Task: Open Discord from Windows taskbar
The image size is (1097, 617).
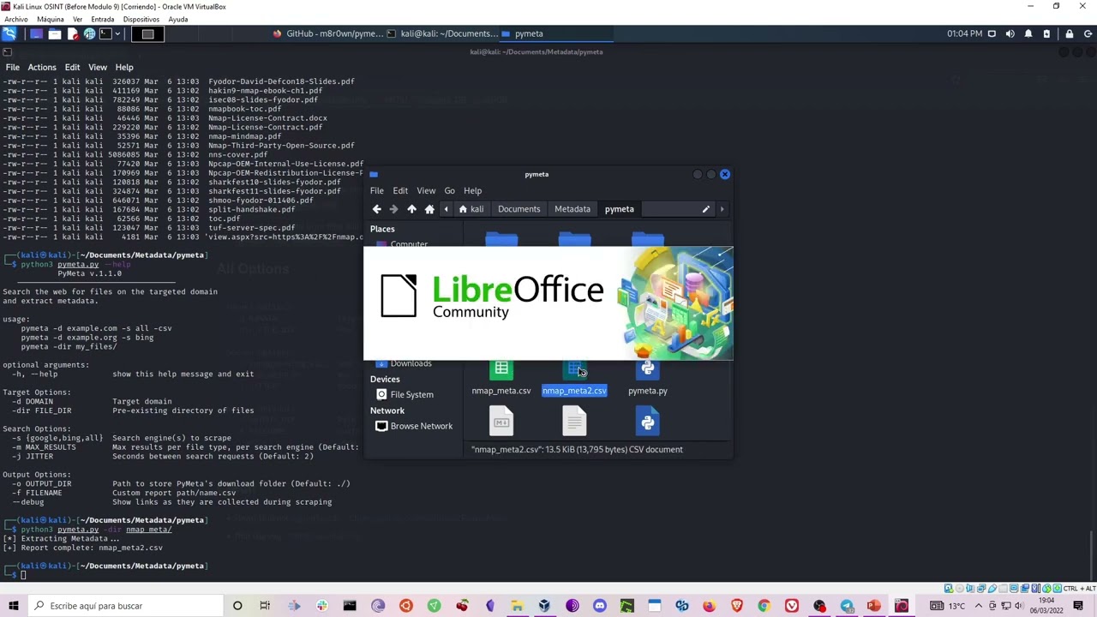Action: [x=599, y=606]
